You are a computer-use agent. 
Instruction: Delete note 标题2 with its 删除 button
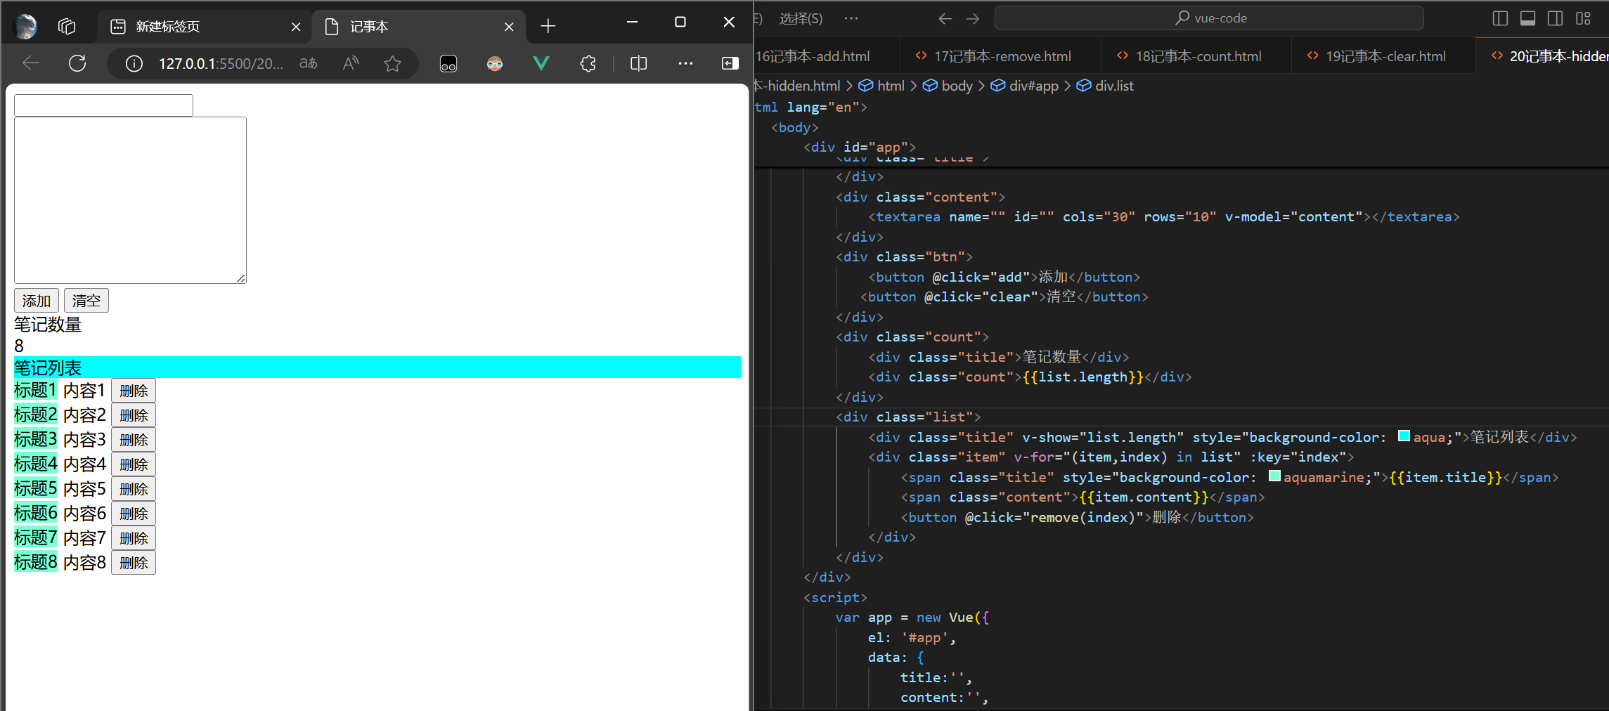coord(134,415)
